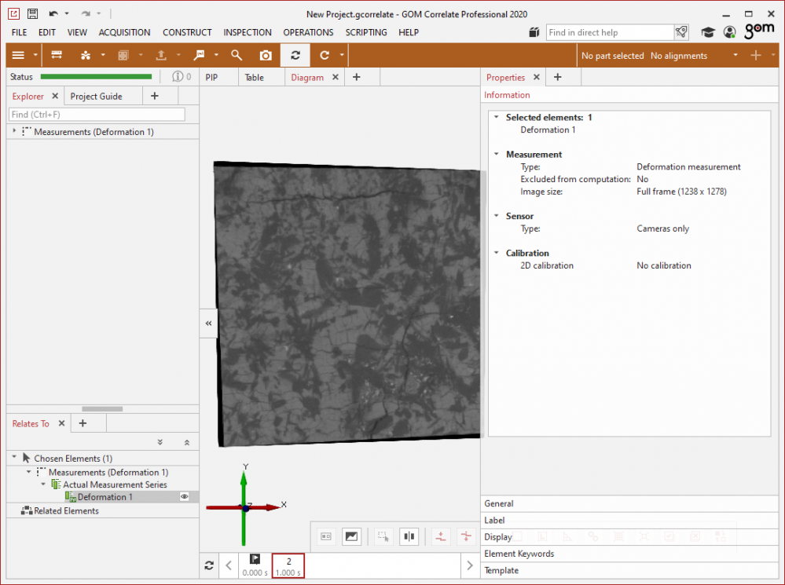This screenshot has width=785, height=585.
Task: Toggle the recalculate icon in orange toolbar
Action: [x=295, y=56]
